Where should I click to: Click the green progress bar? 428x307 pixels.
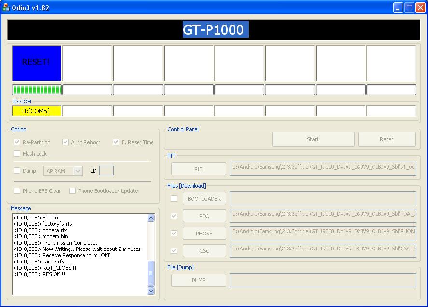pos(37,89)
